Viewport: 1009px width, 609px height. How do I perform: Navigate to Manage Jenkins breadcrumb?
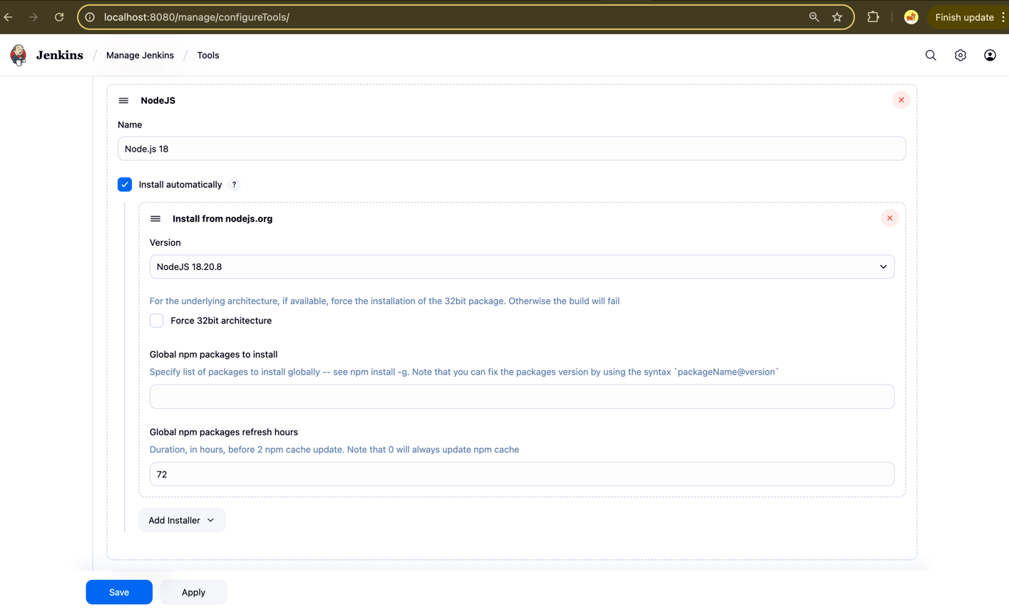coord(140,55)
